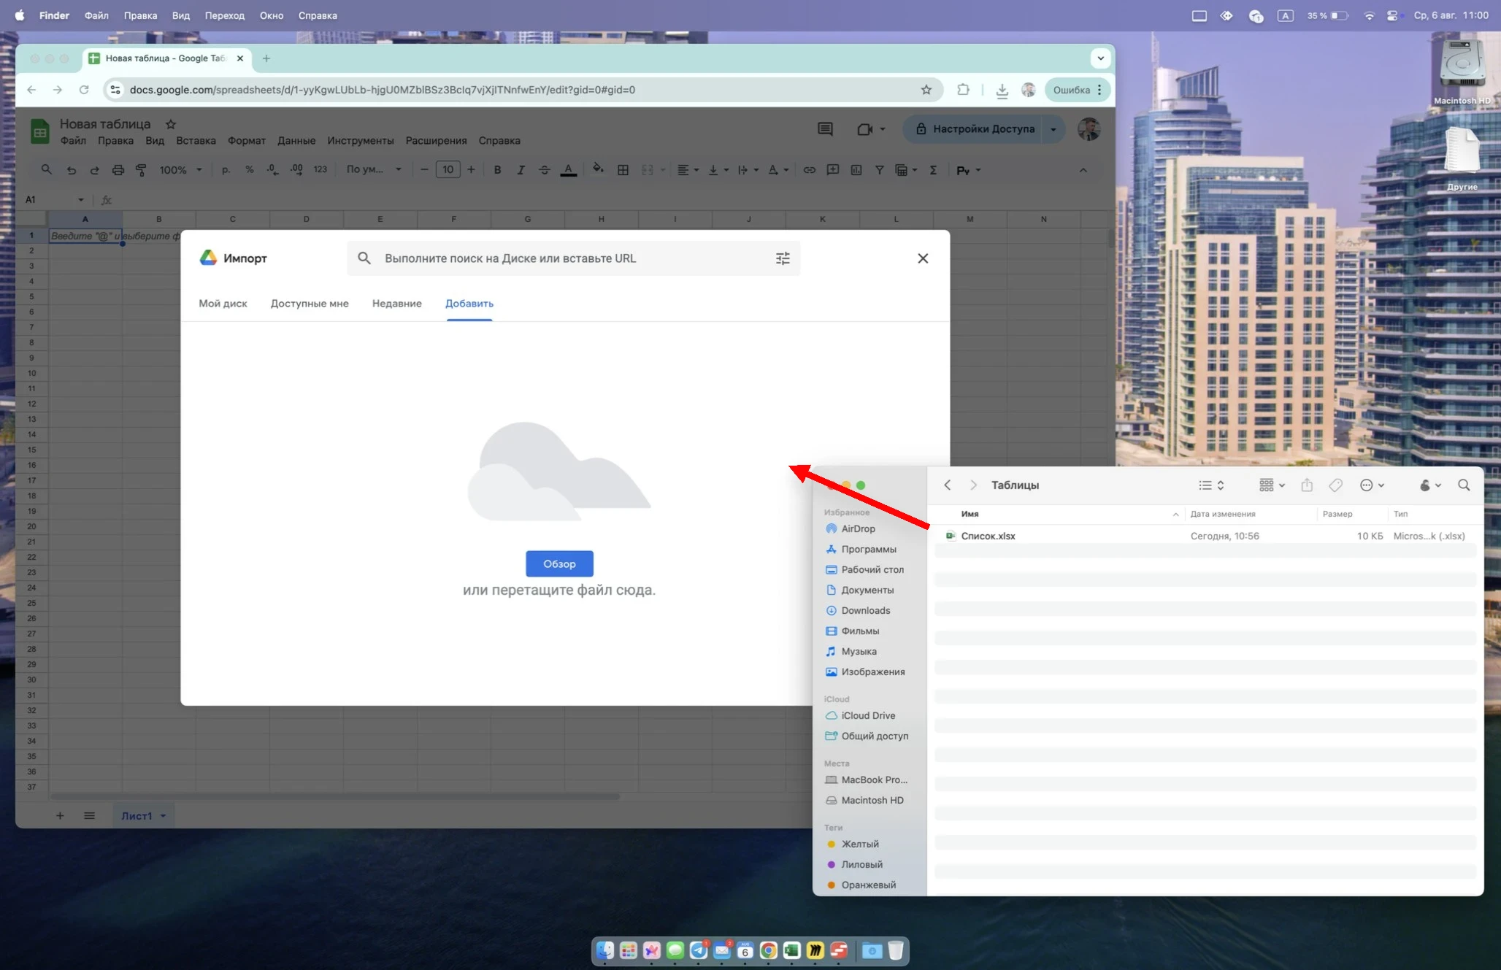
Task: Click the Finder back navigation arrow
Action: point(948,485)
